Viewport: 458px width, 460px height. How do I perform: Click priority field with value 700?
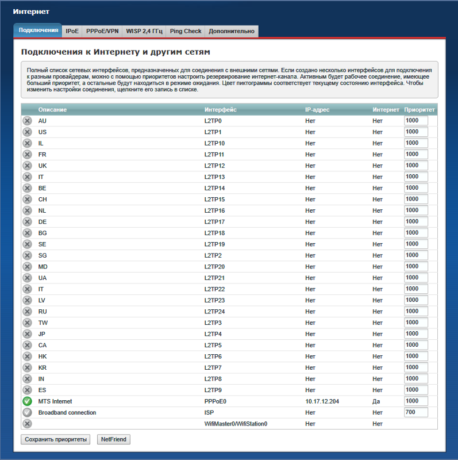pos(416,412)
